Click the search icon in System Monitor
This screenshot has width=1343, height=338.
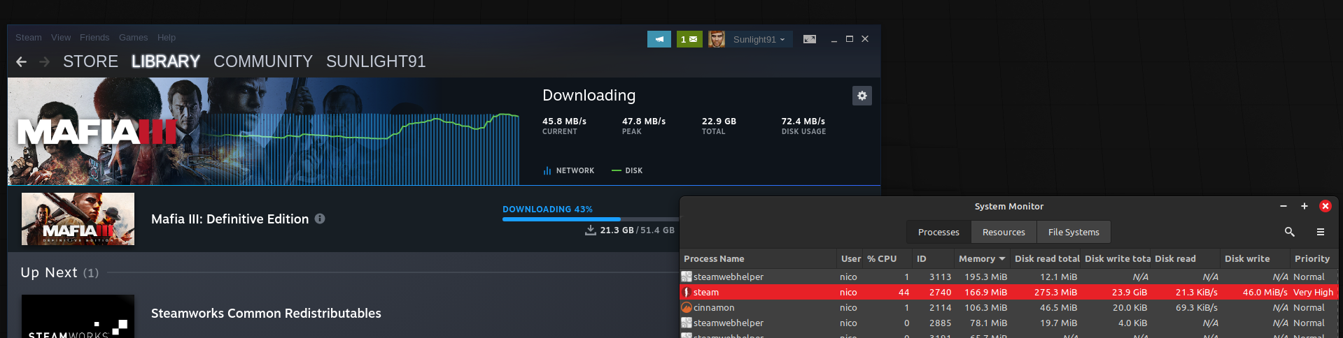[x=1290, y=232]
